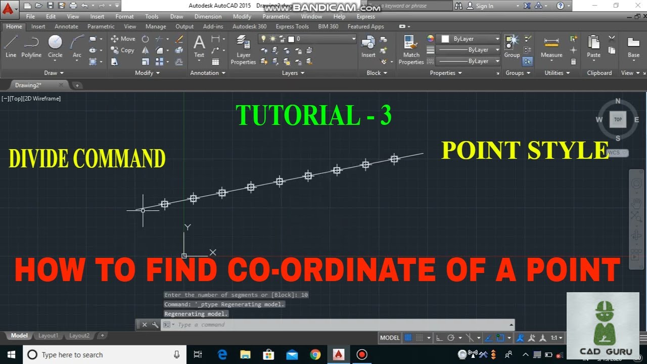Image resolution: width=647 pixels, height=364 pixels.
Task: Click the Top view label control
Action: pyautogui.click(x=16, y=99)
